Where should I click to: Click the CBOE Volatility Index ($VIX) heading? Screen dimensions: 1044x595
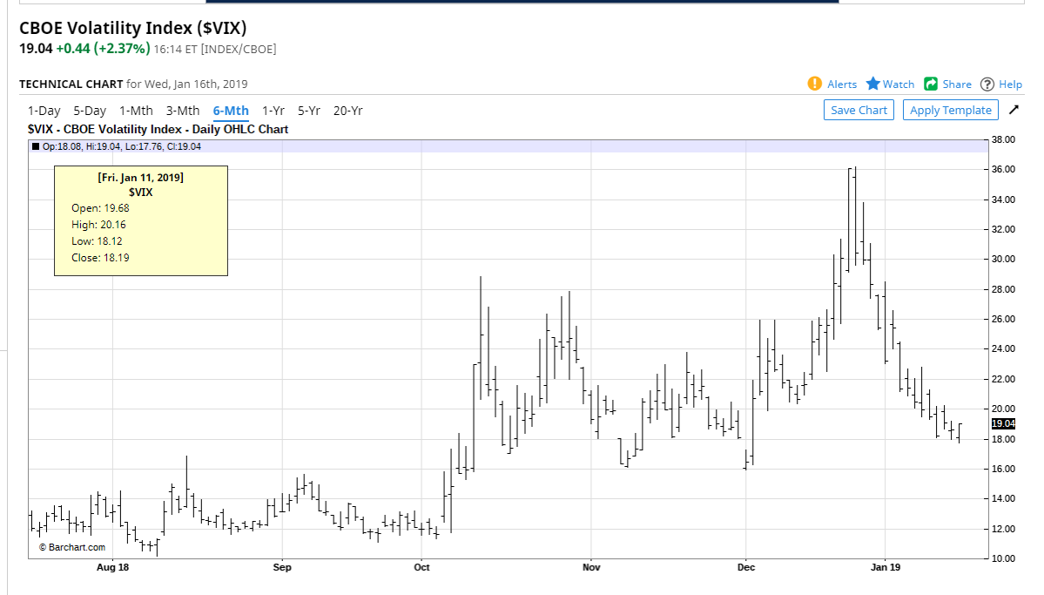(x=133, y=28)
